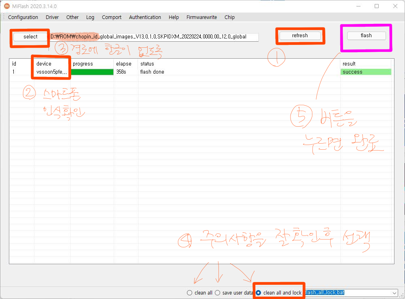
Task: Open the Help menu
Action: click(174, 17)
